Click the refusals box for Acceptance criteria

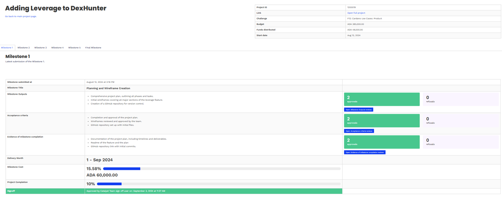461,120
